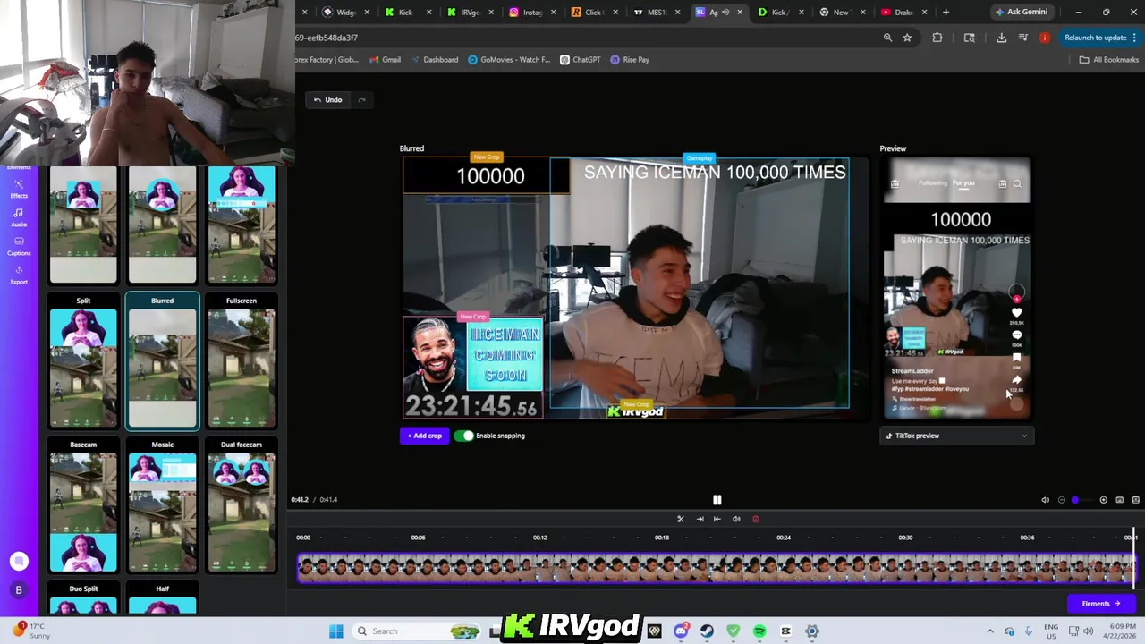1145x644 pixels.
Task: Open the Export section in the sidebar
Action: click(x=19, y=275)
